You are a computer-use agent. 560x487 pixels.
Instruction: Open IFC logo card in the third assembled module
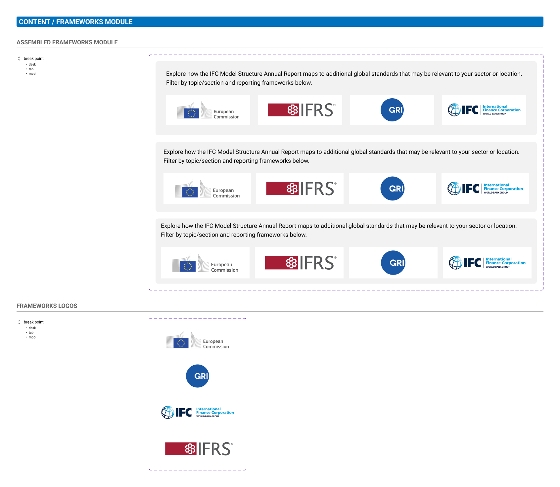[487, 263]
